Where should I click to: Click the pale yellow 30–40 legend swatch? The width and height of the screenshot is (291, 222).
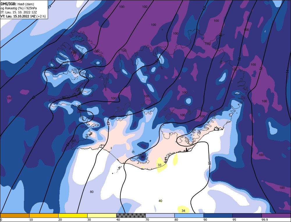(102, 215)
